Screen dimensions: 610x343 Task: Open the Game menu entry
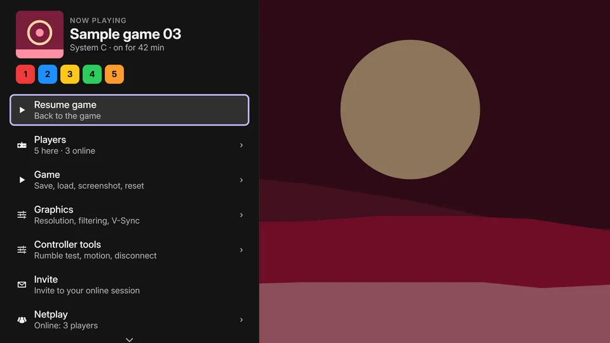click(x=130, y=180)
